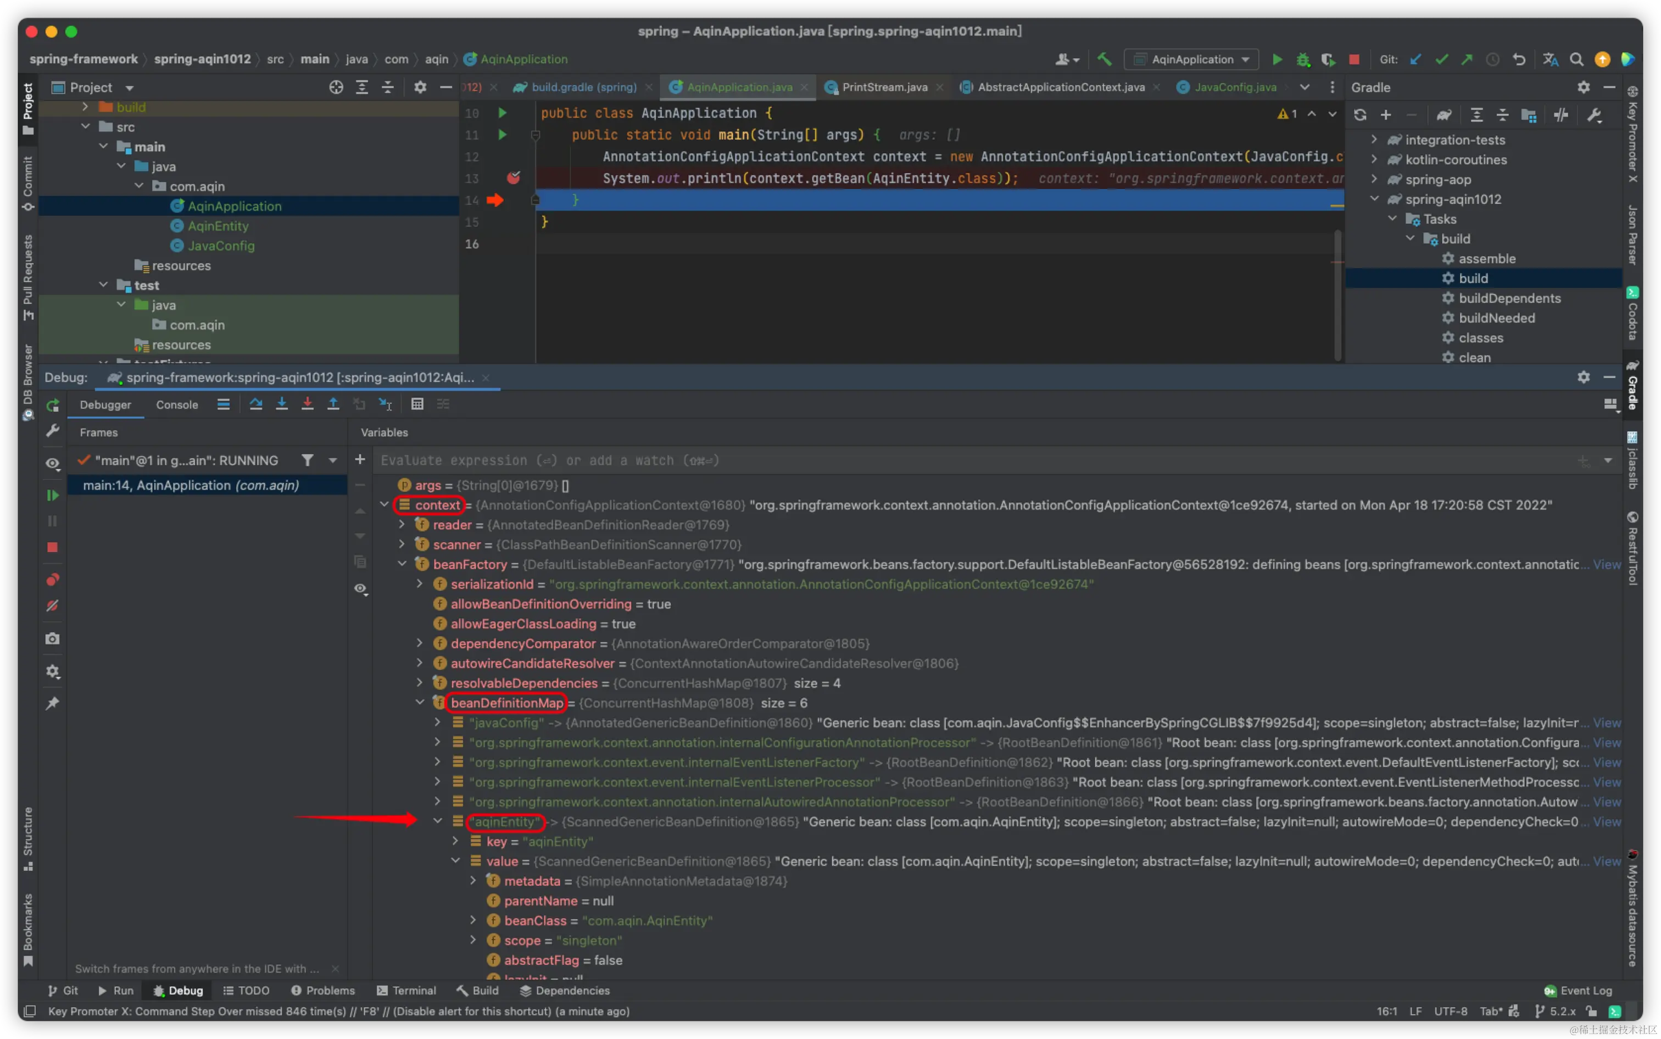The width and height of the screenshot is (1661, 1039).
Task: Stop the debug session with the red square
Action: 52,547
